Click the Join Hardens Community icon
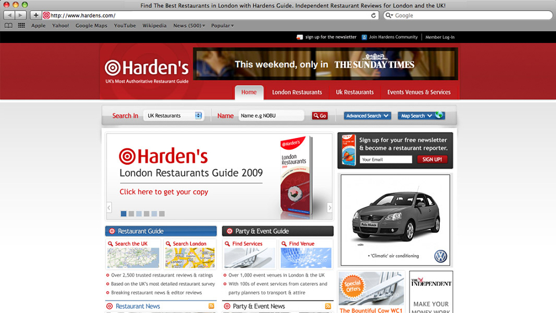 364,37
